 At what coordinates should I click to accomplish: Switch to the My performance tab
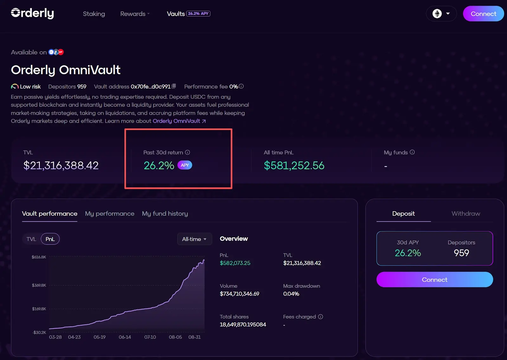pyautogui.click(x=110, y=214)
